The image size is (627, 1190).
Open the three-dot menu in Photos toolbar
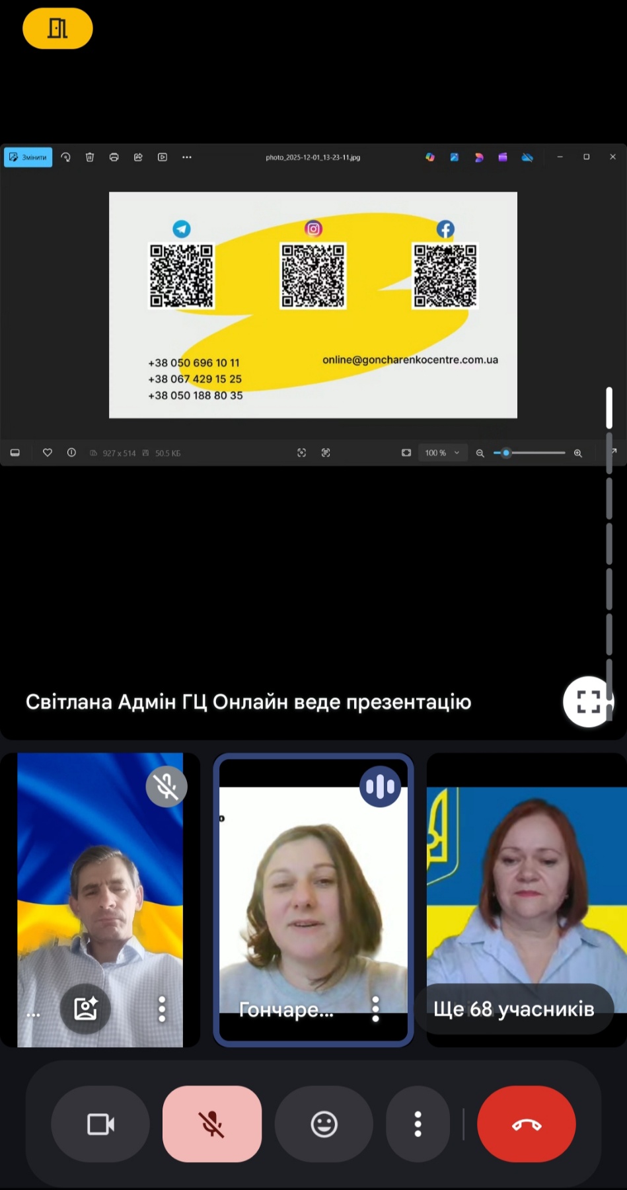coord(187,157)
